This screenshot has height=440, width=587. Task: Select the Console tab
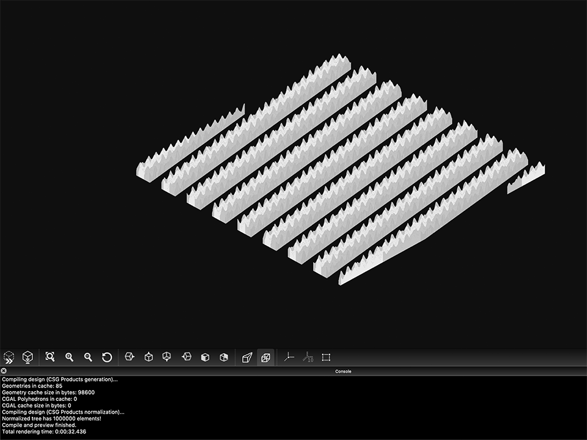[x=344, y=371]
